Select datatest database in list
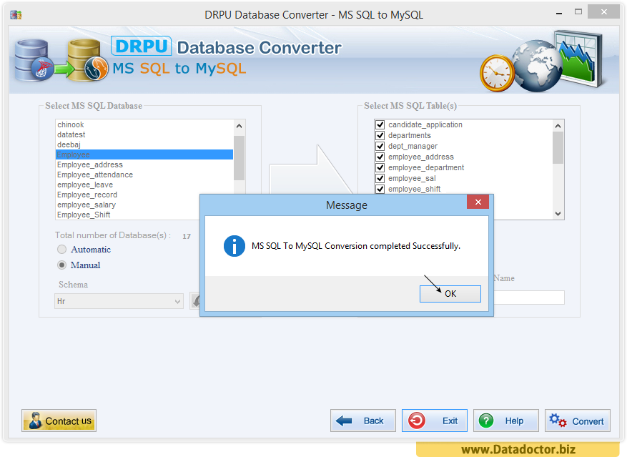This screenshot has height=457, width=627. (144, 135)
